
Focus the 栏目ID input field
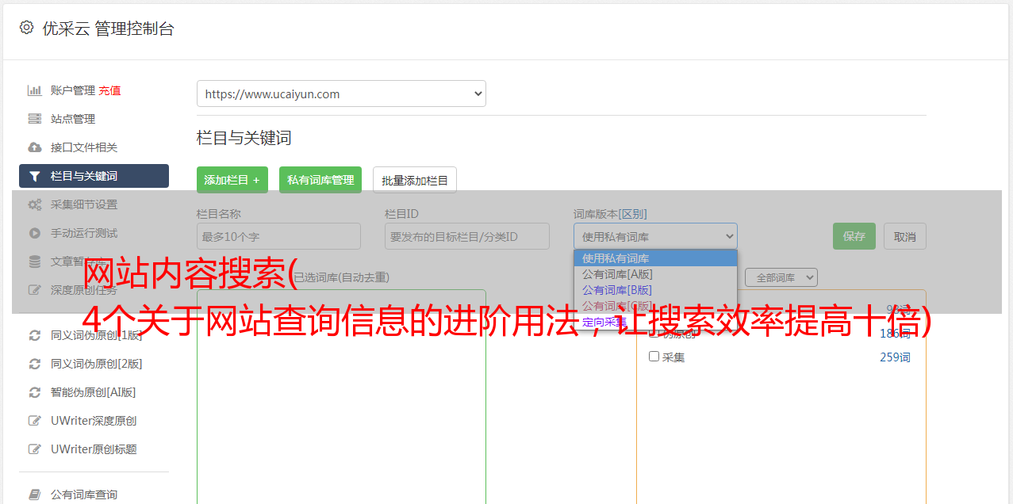pyautogui.click(x=467, y=236)
